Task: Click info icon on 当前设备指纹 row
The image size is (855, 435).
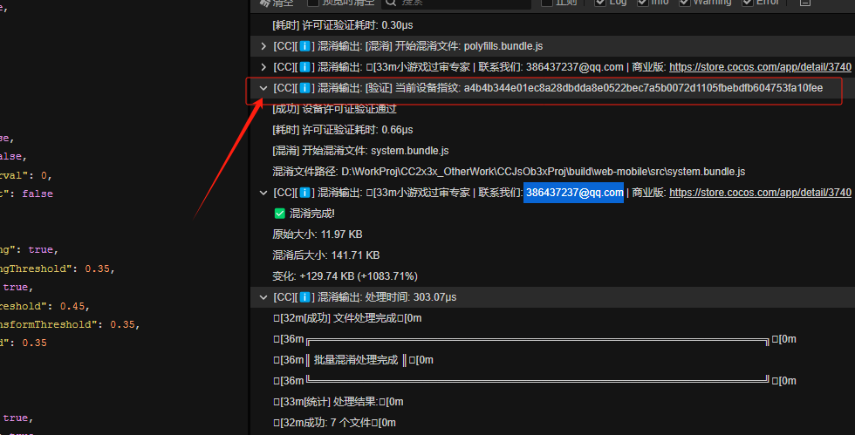Action: point(305,88)
